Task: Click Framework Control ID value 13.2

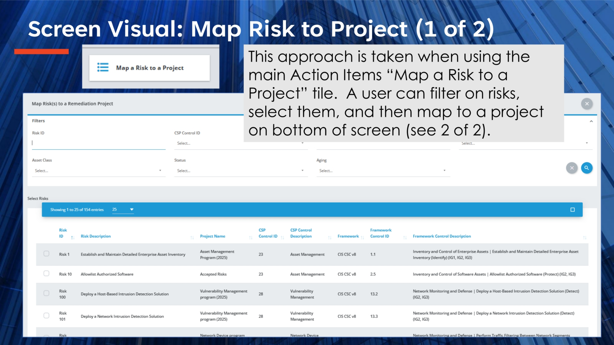Action: pyautogui.click(x=374, y=294)
